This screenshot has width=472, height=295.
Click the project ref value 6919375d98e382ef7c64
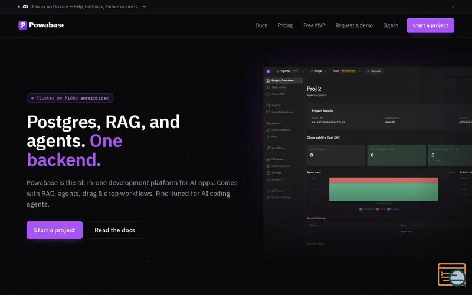pos(328,122)
